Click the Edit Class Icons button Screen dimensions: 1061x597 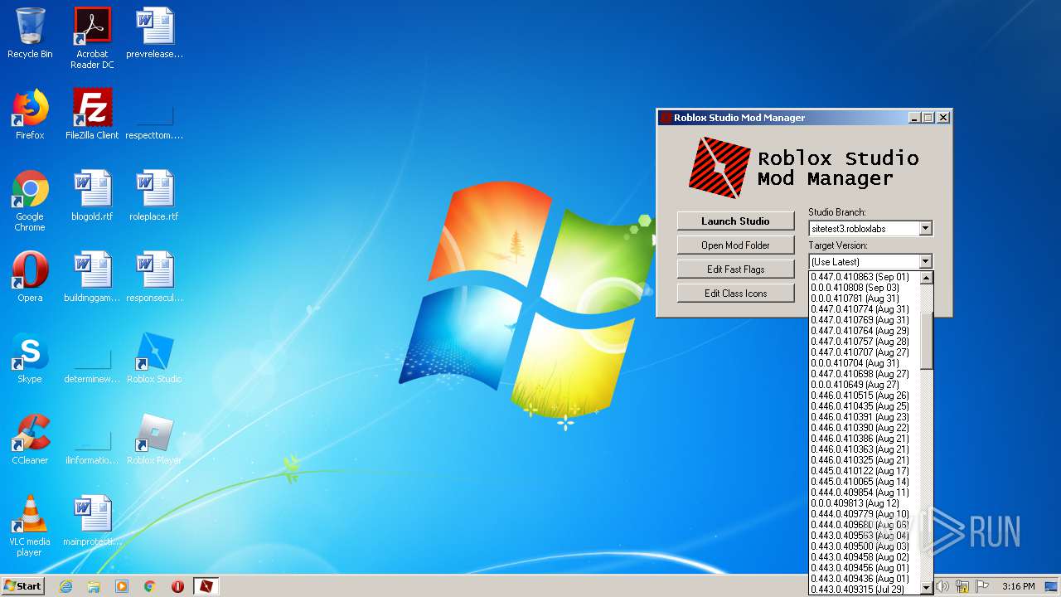click(x=735, y=294)
